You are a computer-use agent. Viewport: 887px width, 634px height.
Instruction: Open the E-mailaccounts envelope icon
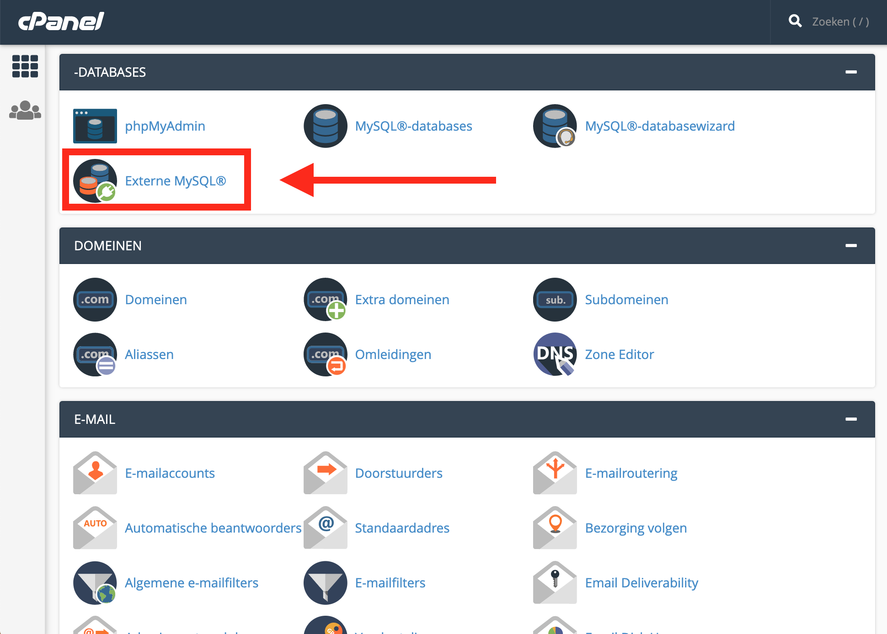coord(95,473)
